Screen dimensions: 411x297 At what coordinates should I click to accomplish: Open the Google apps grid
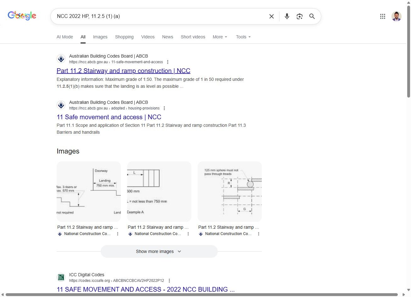coord(382,16)
